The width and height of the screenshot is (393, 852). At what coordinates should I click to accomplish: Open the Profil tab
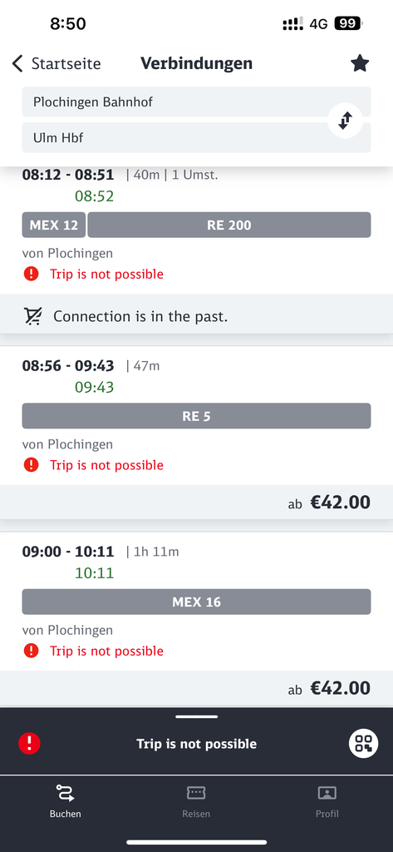point(327,801)
